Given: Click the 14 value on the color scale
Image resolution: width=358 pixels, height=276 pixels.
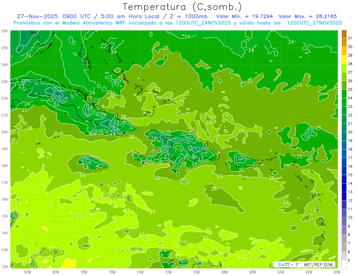Looking at the screenshot, I should (x=350, y=183).
